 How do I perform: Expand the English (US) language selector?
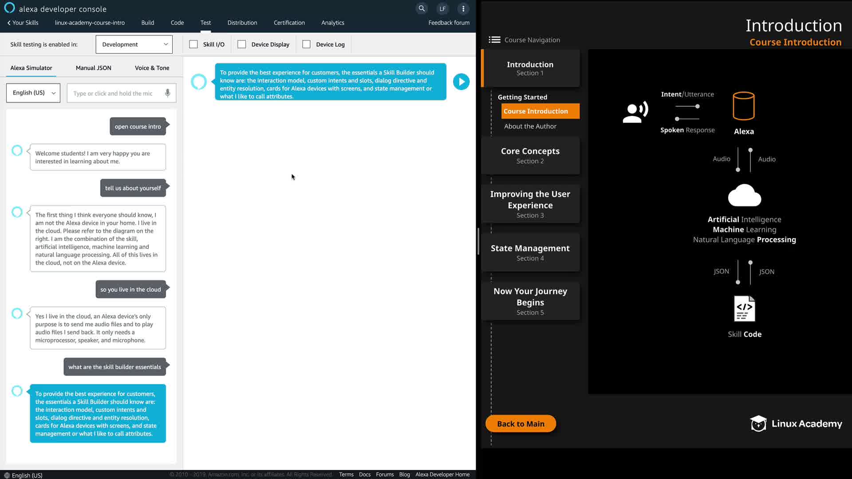(x=33, y=93)
